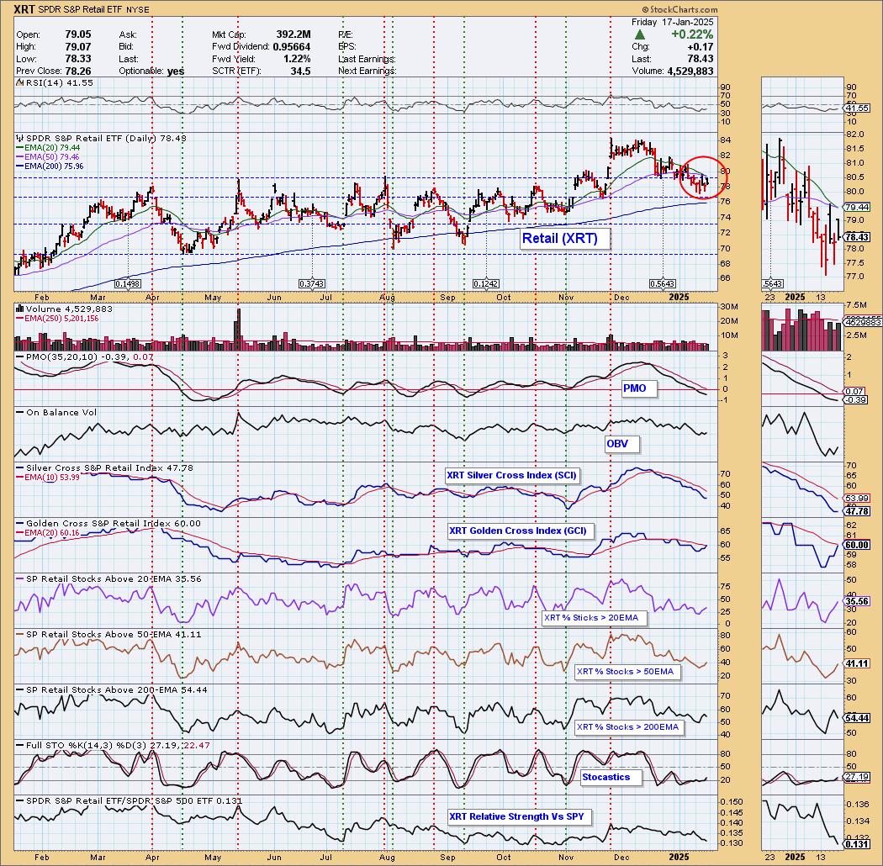Screen dimensions: 883x866
Task: Click the Prev Close value 78.26
Action: tap(78, 71)
